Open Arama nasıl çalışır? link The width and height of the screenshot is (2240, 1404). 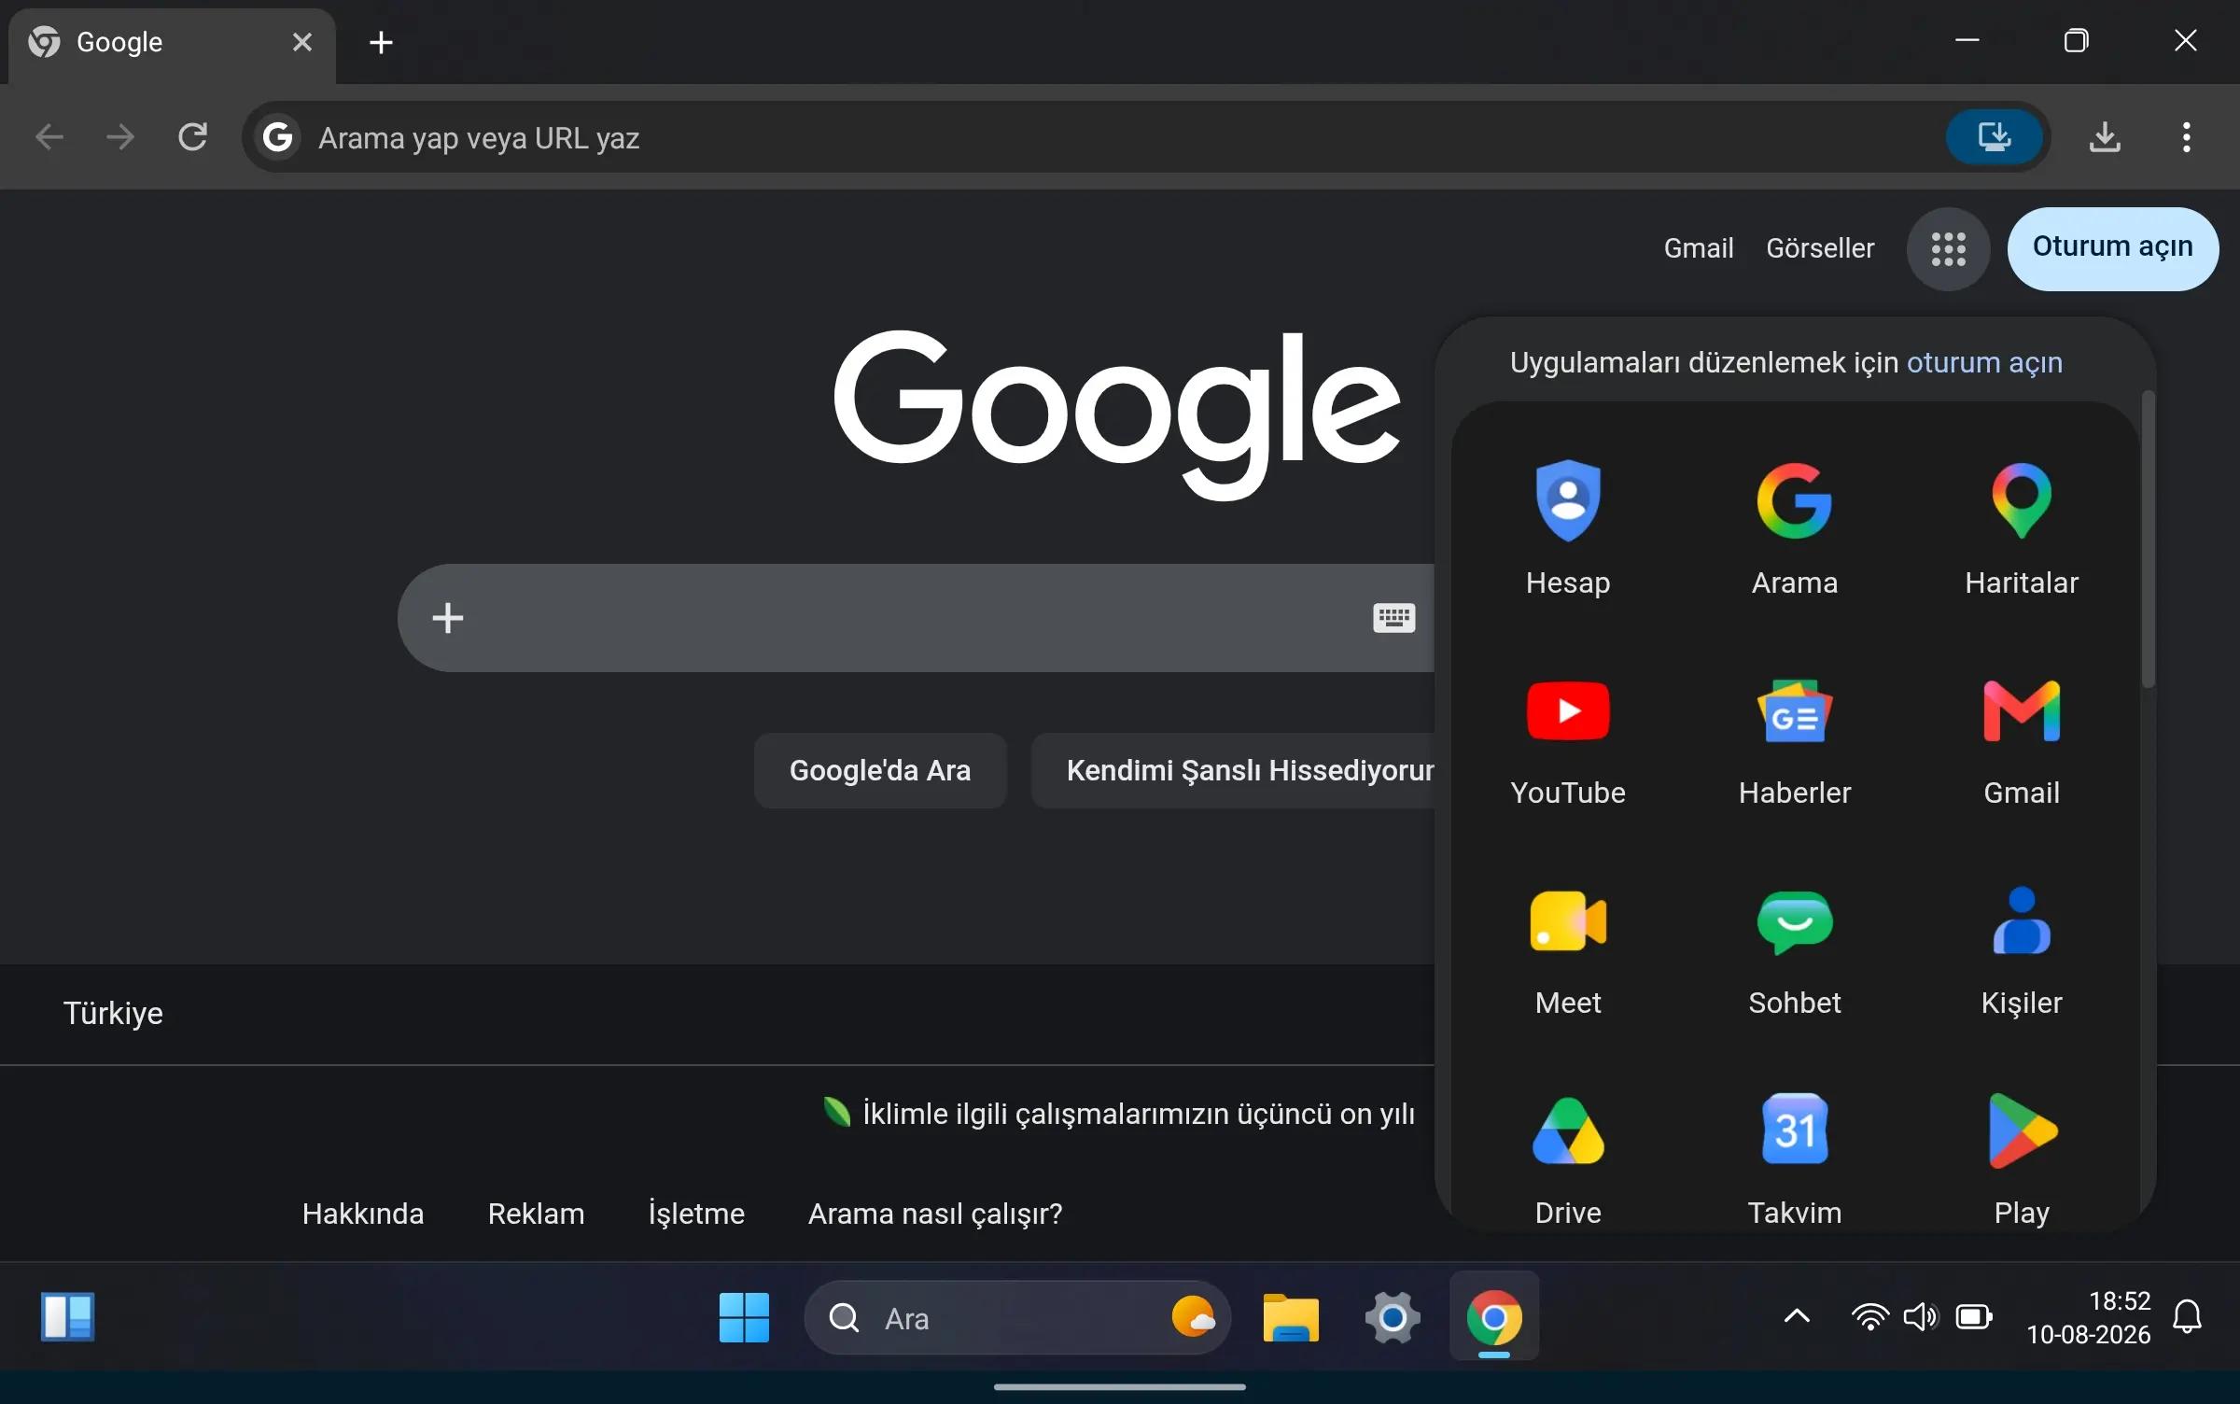pyautogui.click(x=935, y=1214)
